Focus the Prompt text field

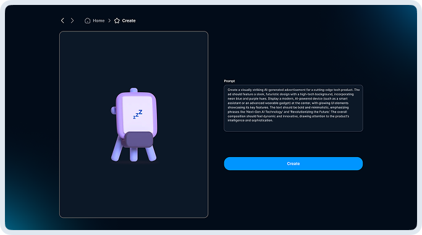pyautogui.click(x=293, y=108)
